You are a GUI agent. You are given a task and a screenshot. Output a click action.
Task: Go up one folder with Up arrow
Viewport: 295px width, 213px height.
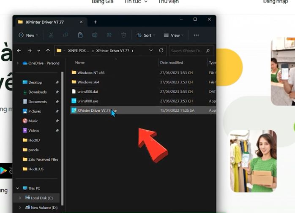coord(48,51)
